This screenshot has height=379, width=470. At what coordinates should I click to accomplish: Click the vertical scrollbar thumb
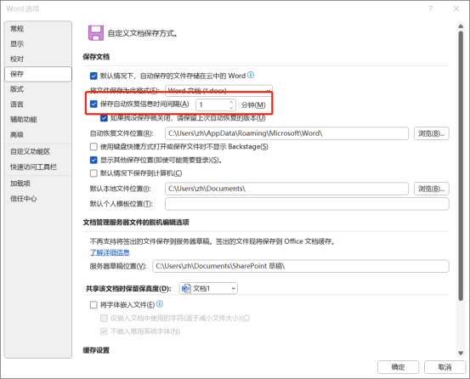461,166
